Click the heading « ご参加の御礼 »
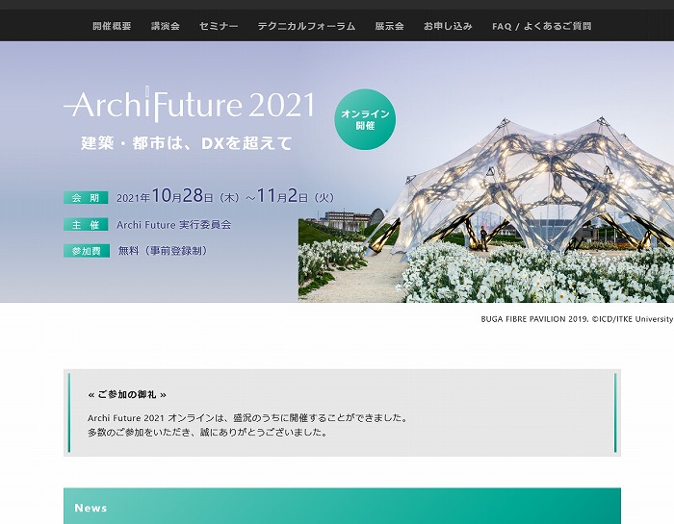This screenshot has height=524, width=674. tap(127, 394)
